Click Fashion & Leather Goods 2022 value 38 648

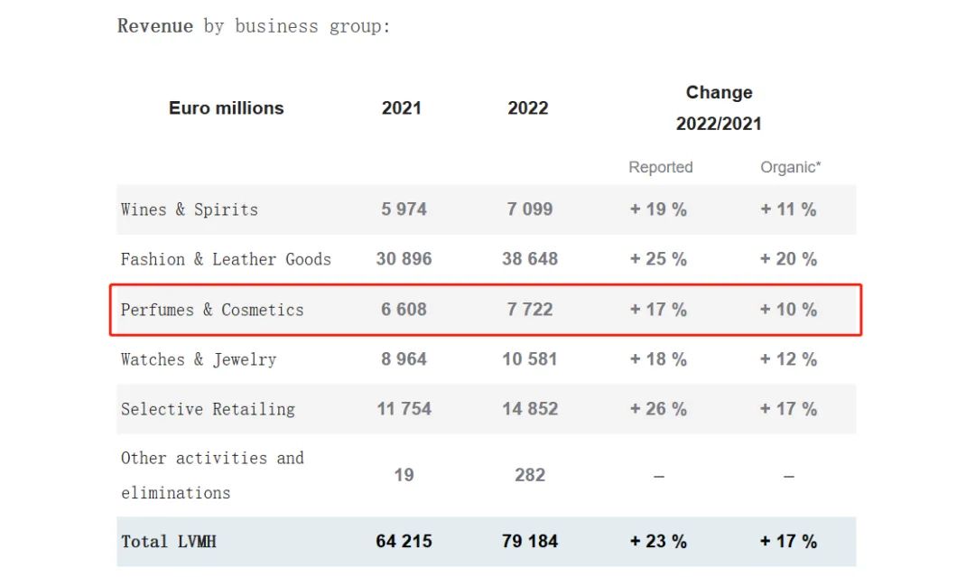[530, 259]
